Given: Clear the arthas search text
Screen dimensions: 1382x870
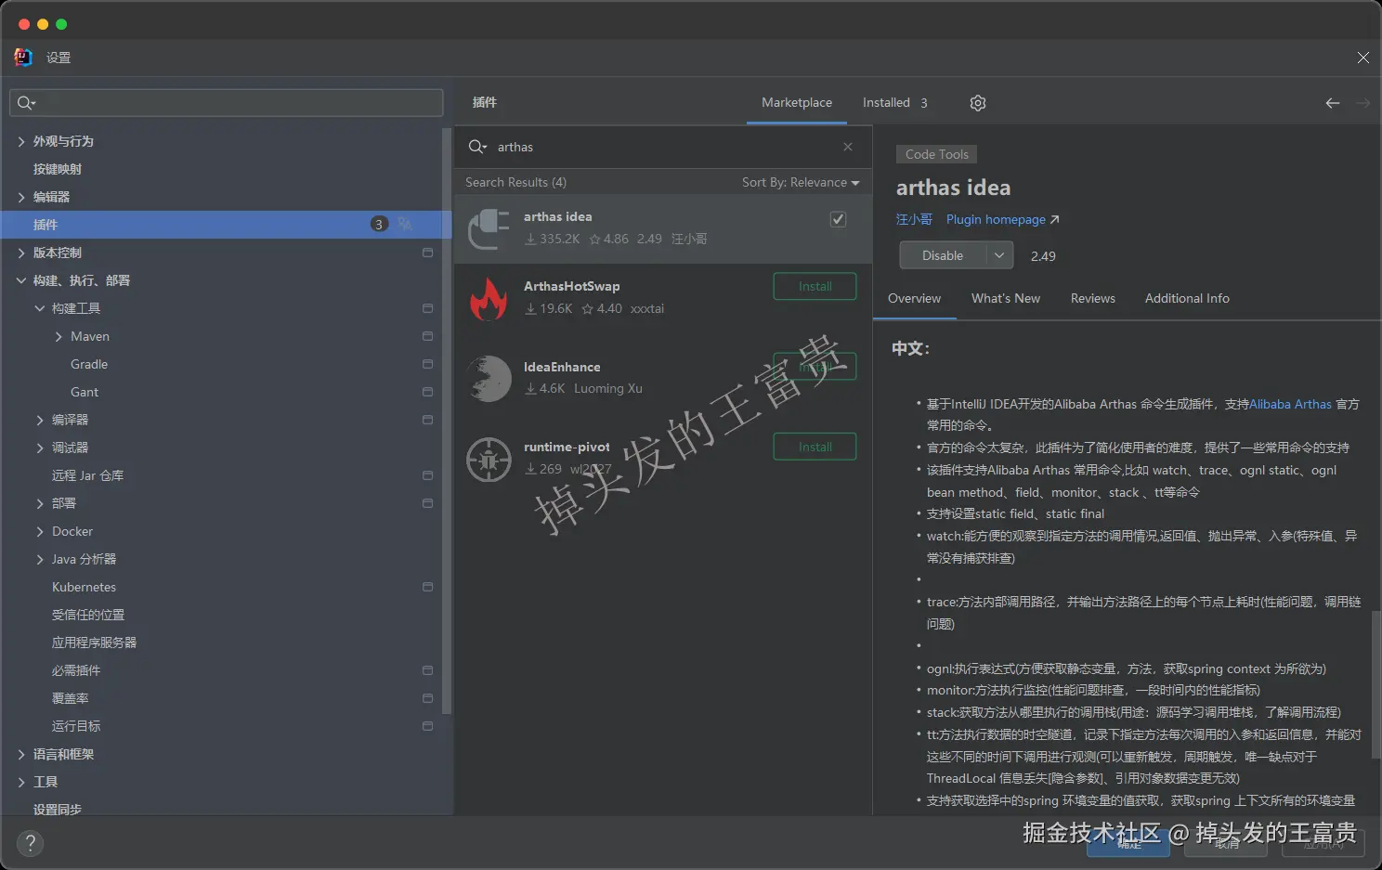Looking at the screenshot, I should [848, 147].
